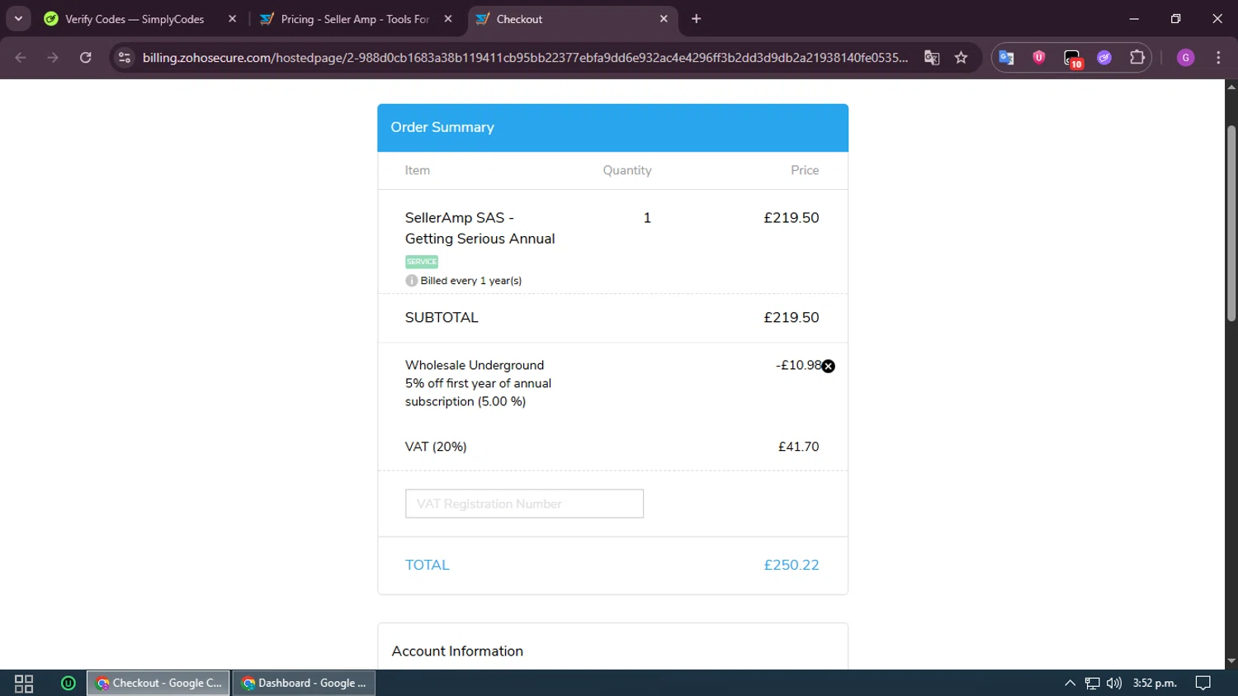Viewport: 1238px width, 696px height.
Task: Click the SERVICE badge label
Action: click(422, 262)
